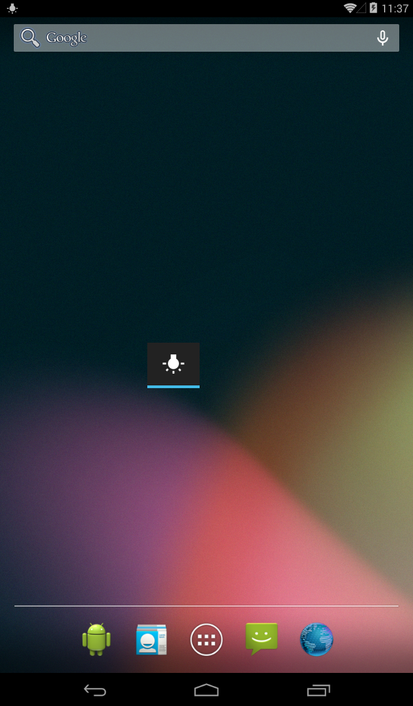Tap the 11:37 clock
The width and height of the screenshot is (413, 706).
(x=394, y=8)
